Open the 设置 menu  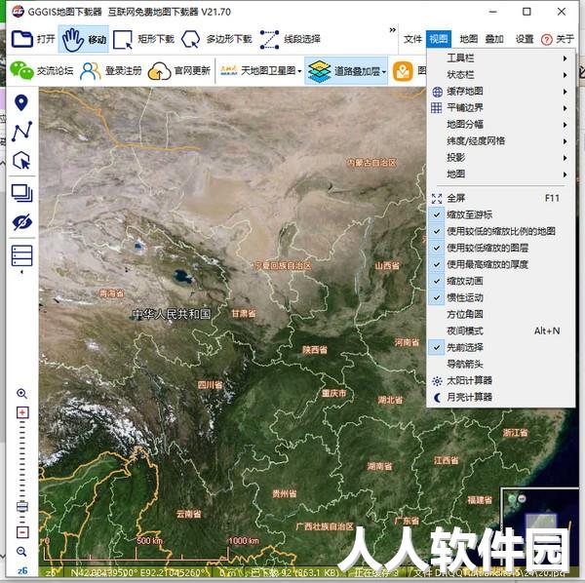click(x=525, y=39)
